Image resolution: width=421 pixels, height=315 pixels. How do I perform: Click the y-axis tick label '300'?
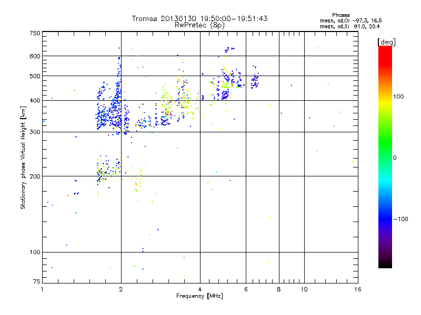coord(35,132)
